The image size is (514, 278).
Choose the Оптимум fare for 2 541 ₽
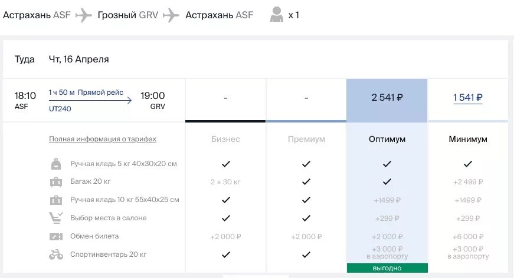point(387,97)
